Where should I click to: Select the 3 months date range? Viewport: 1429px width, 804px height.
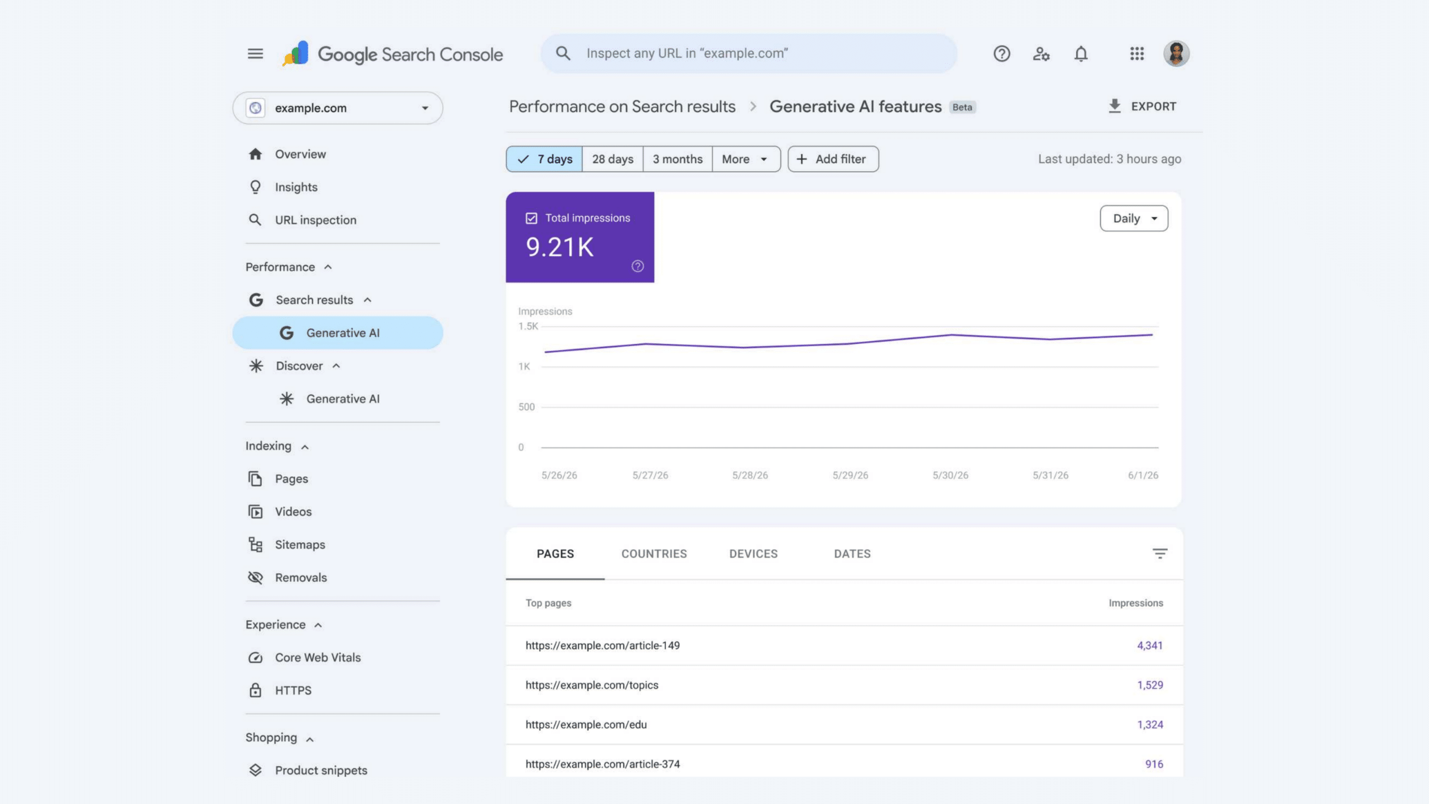coord(678,159)
